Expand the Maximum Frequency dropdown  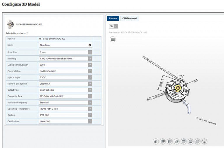65,102
